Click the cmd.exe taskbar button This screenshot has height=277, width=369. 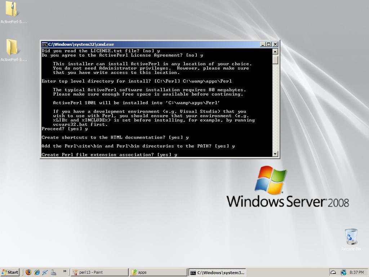point(217,272)
